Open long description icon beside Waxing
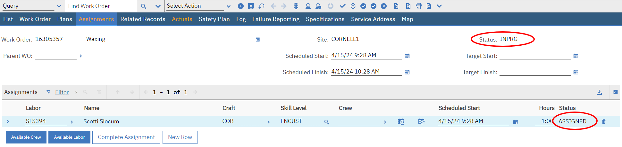 [x=258, y=40]
